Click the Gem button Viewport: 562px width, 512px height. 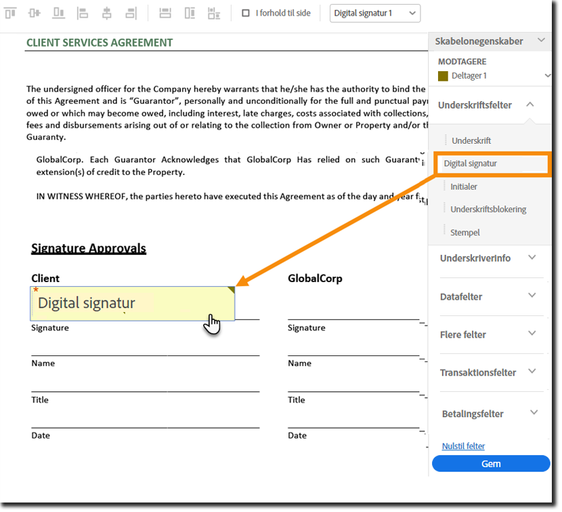[491, 463]
